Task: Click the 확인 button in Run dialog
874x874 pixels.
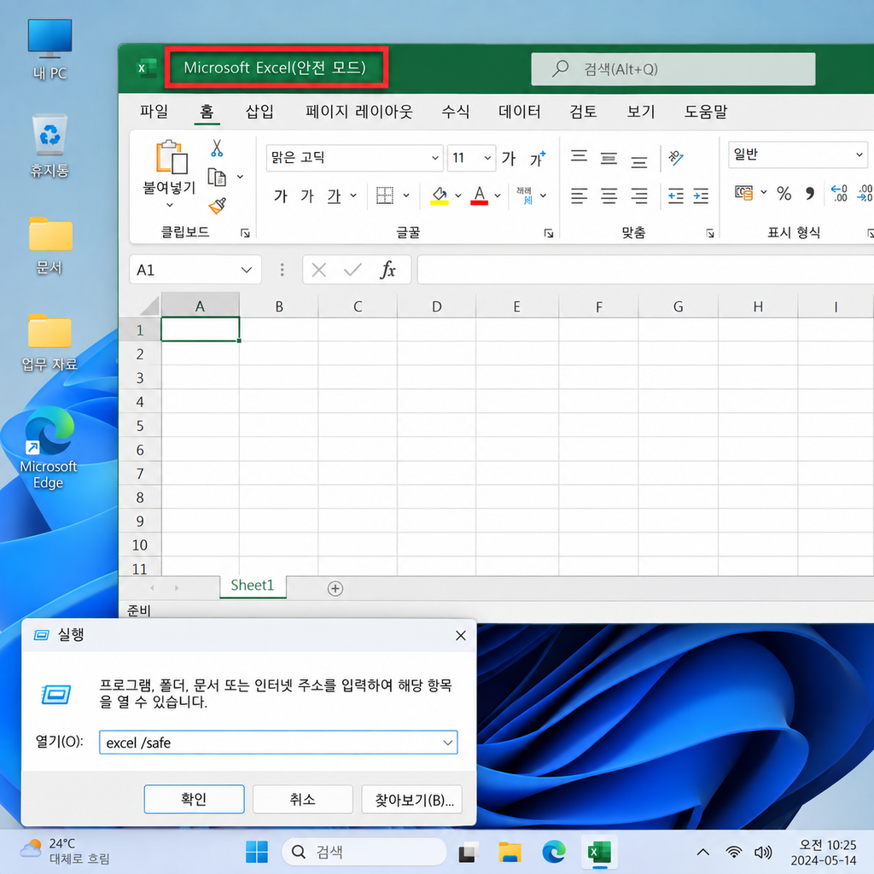Action: point(194,799)
